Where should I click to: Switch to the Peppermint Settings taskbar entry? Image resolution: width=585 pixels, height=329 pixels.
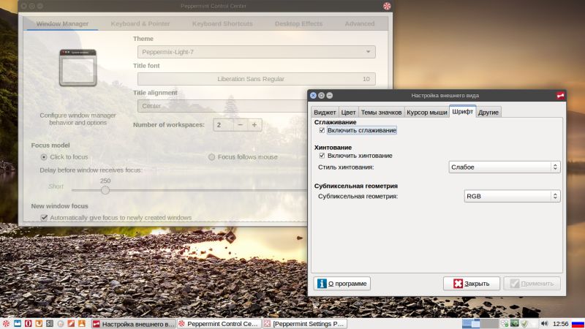pyautogui.click(x=304, y=324)
